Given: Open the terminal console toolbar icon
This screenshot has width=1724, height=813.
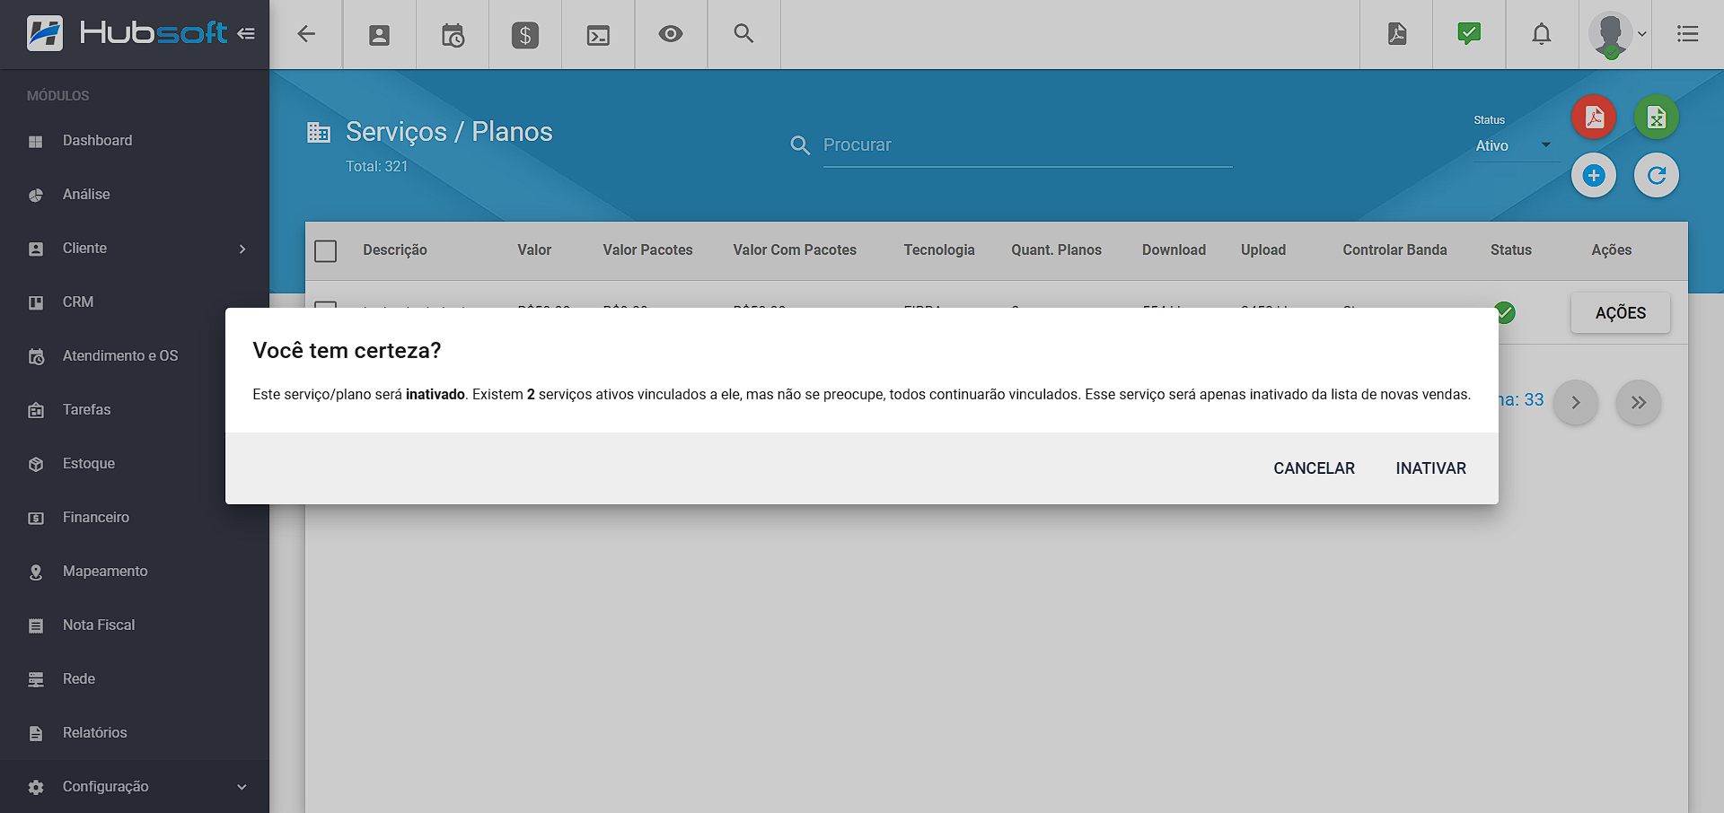Looking at the screenshot, I should point(598,35).
